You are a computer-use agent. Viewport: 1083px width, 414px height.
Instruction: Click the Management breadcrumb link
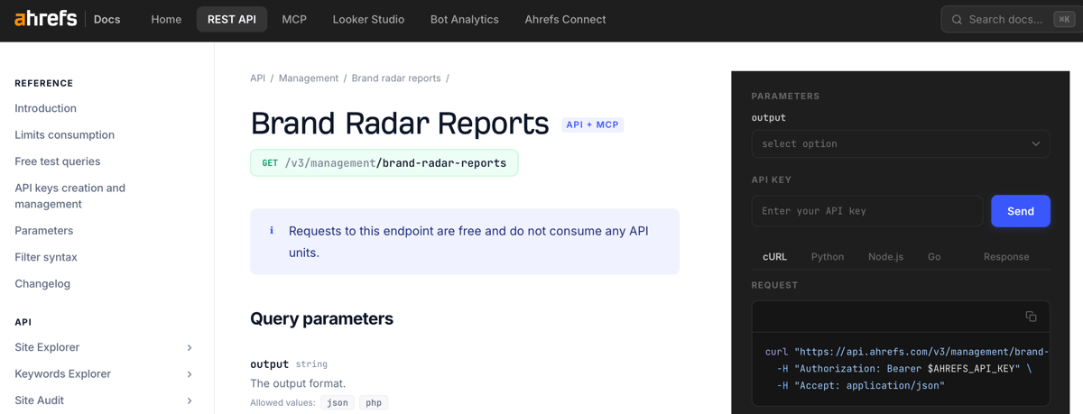(x=309, y=78)
